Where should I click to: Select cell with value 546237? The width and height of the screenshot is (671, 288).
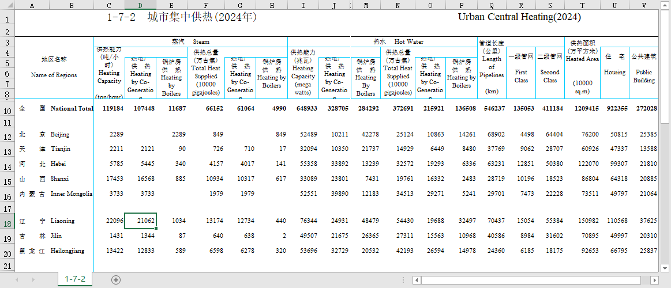(491, 108)
